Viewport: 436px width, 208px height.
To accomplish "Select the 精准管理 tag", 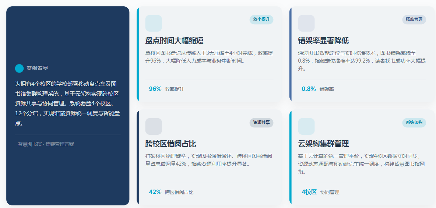I will click(414, 19).
